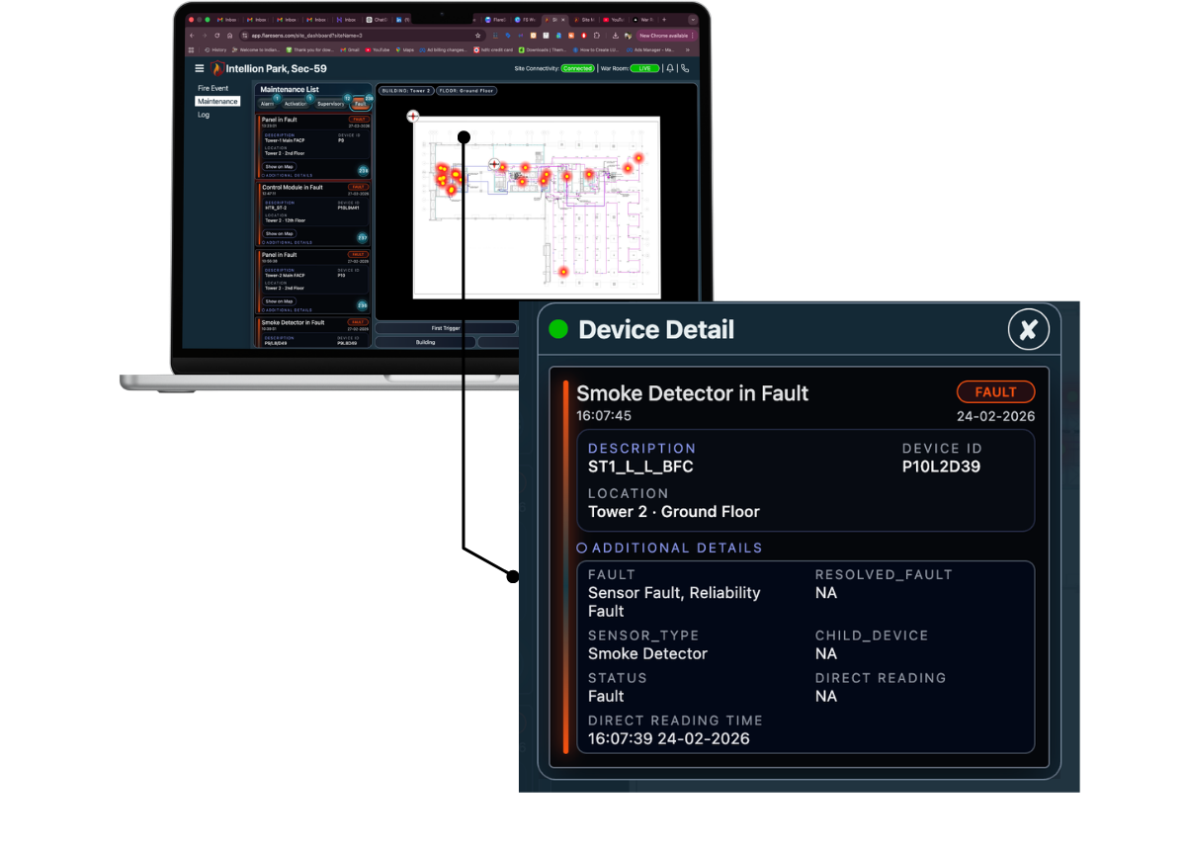The width and height of the screenshot is (1186, 850).
Task: Toggle the Fault filter in Maintenance List
Action: 360,104
